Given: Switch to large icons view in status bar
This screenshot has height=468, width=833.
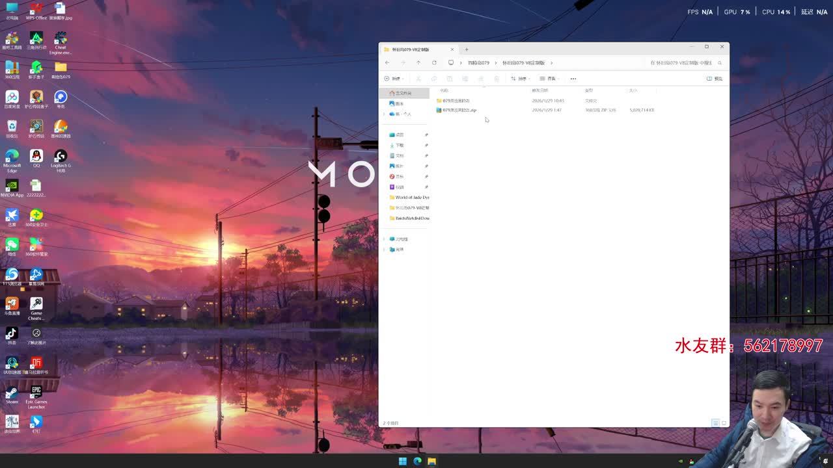Looking at the screenshot, I should (724, 423).
